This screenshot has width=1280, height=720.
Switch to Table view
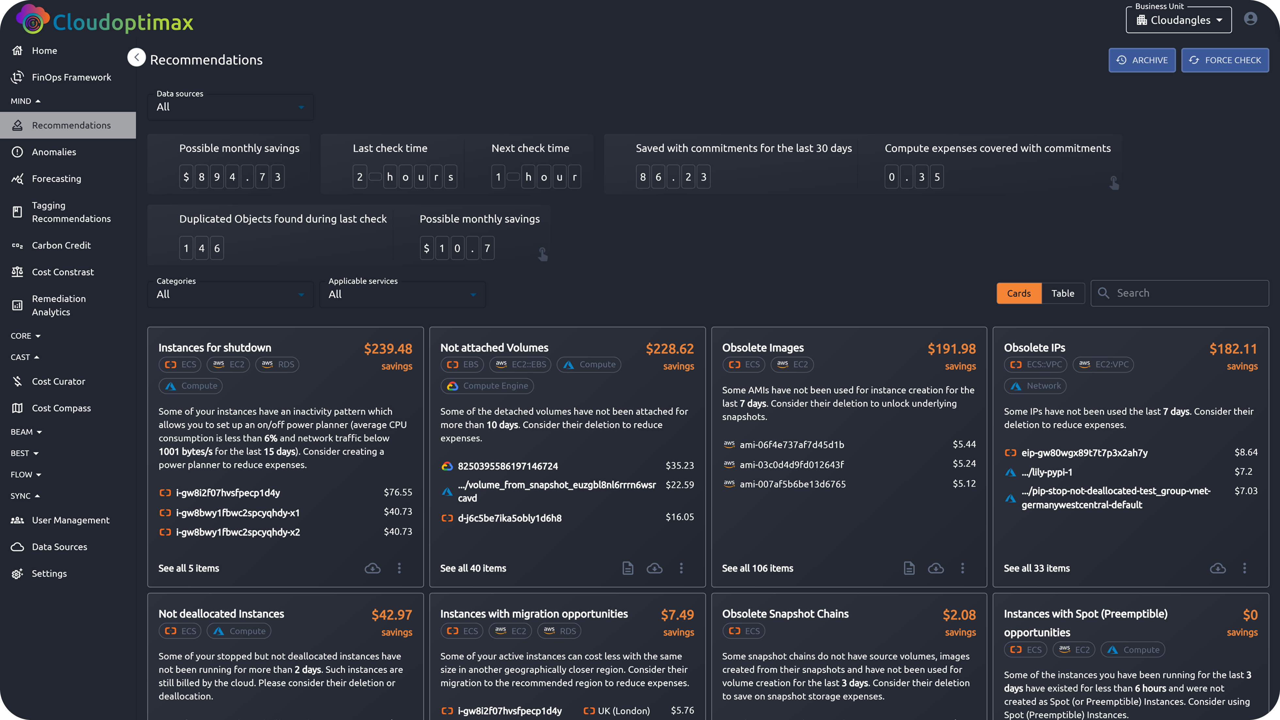point(1062,293)
